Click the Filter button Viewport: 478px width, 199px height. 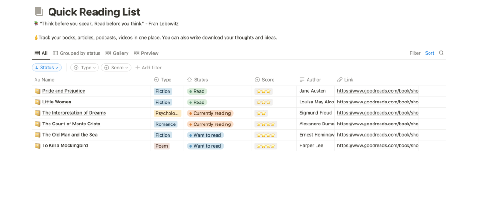click(x=415, y=53)
